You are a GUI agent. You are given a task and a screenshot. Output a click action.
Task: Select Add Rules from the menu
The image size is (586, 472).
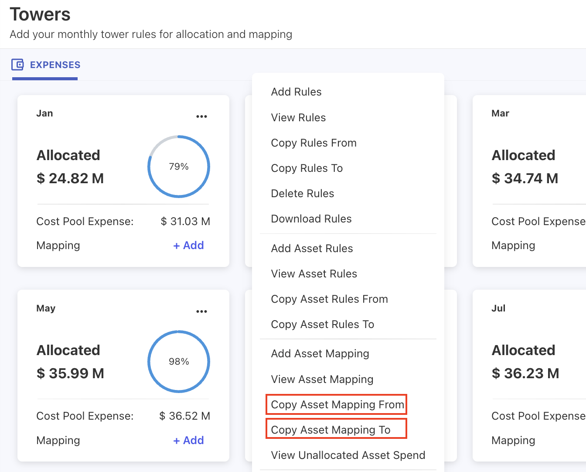[296, 92]
